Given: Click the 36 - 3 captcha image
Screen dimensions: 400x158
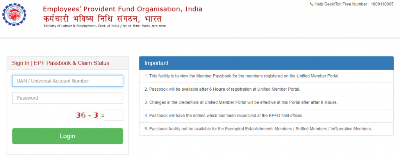Looking at the screenshot, I should [87, 115].
